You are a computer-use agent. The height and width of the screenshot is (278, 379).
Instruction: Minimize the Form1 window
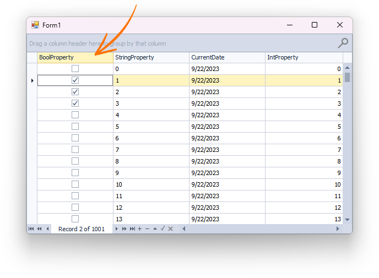290,25
